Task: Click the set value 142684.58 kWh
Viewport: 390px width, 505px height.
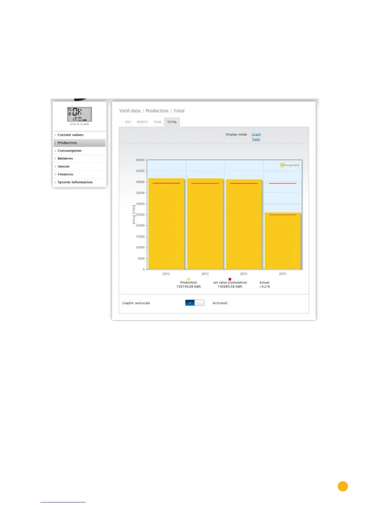Action: pos(230,287)
